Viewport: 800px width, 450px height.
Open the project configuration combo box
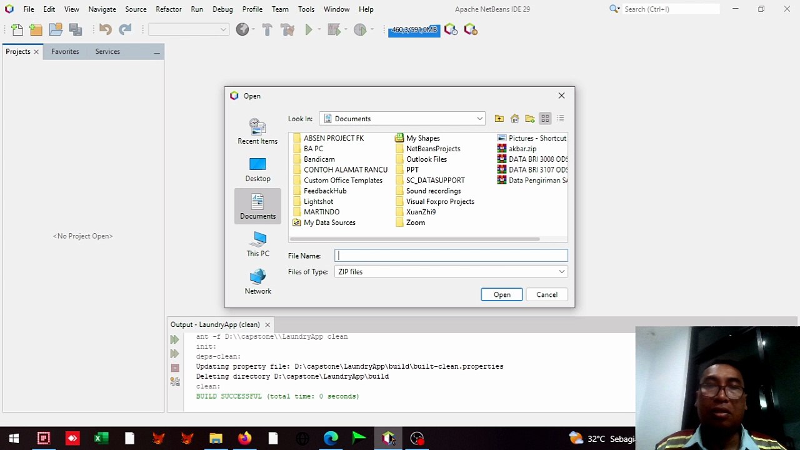(x=188, y=29)
